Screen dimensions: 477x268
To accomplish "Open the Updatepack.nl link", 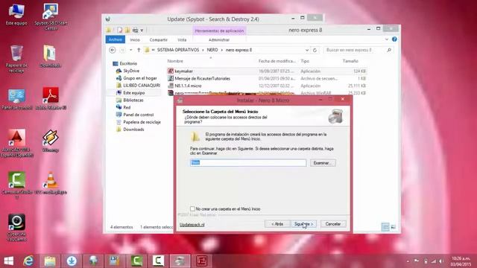I will 192,225.
